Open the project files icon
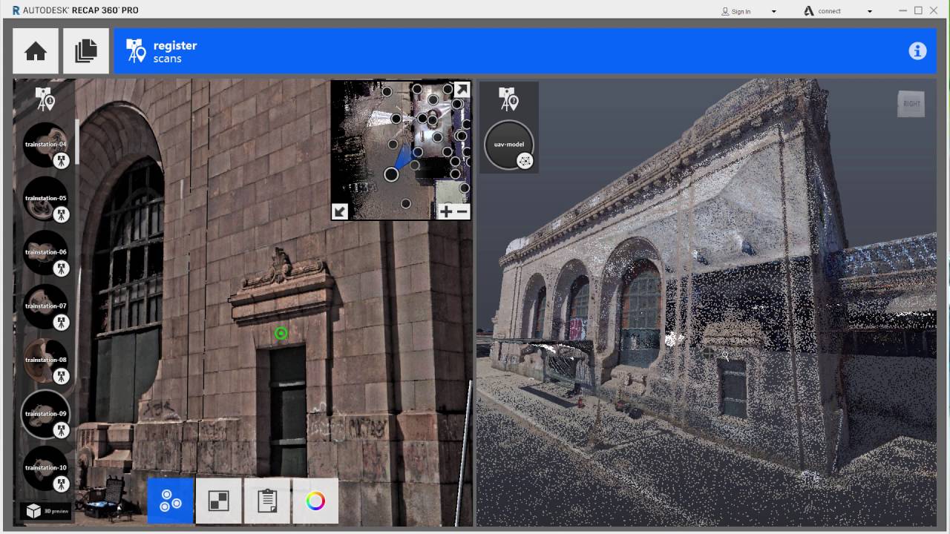Image resolution: width=950 pixels, height=534 pixels. click(x=86, y=51)
